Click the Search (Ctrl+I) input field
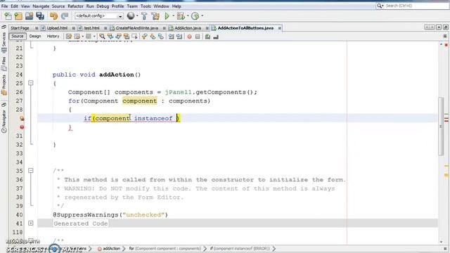The image size is (450, 253). [416, 6]
